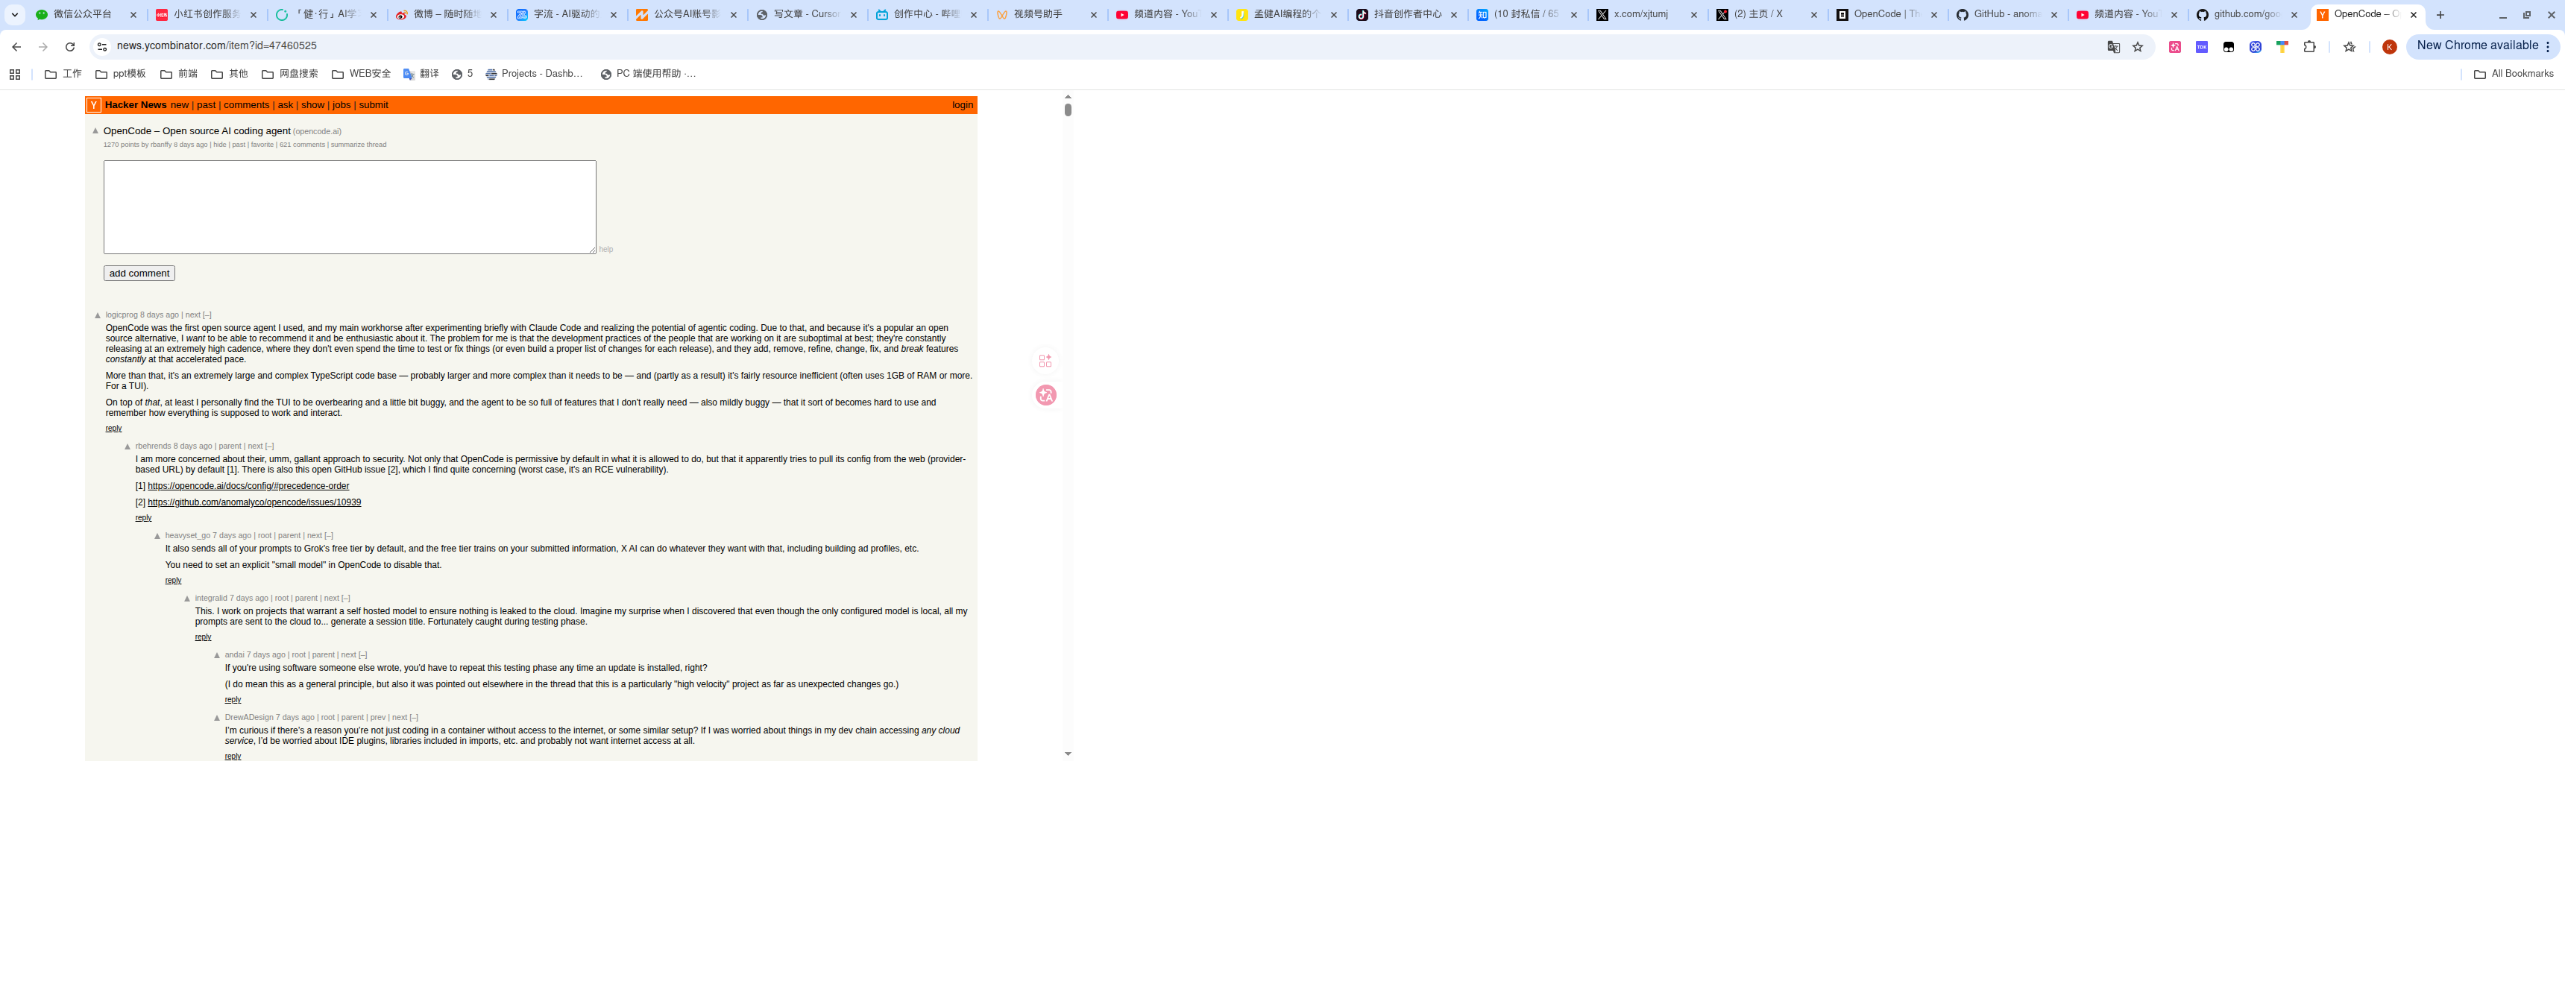Collapse the logicprog comment thread [–]
This screenshot has height=1004, width=2565.
(207, 315)
